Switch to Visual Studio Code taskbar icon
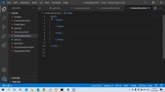Screen dimensions: 165x92 click(68, 90)
